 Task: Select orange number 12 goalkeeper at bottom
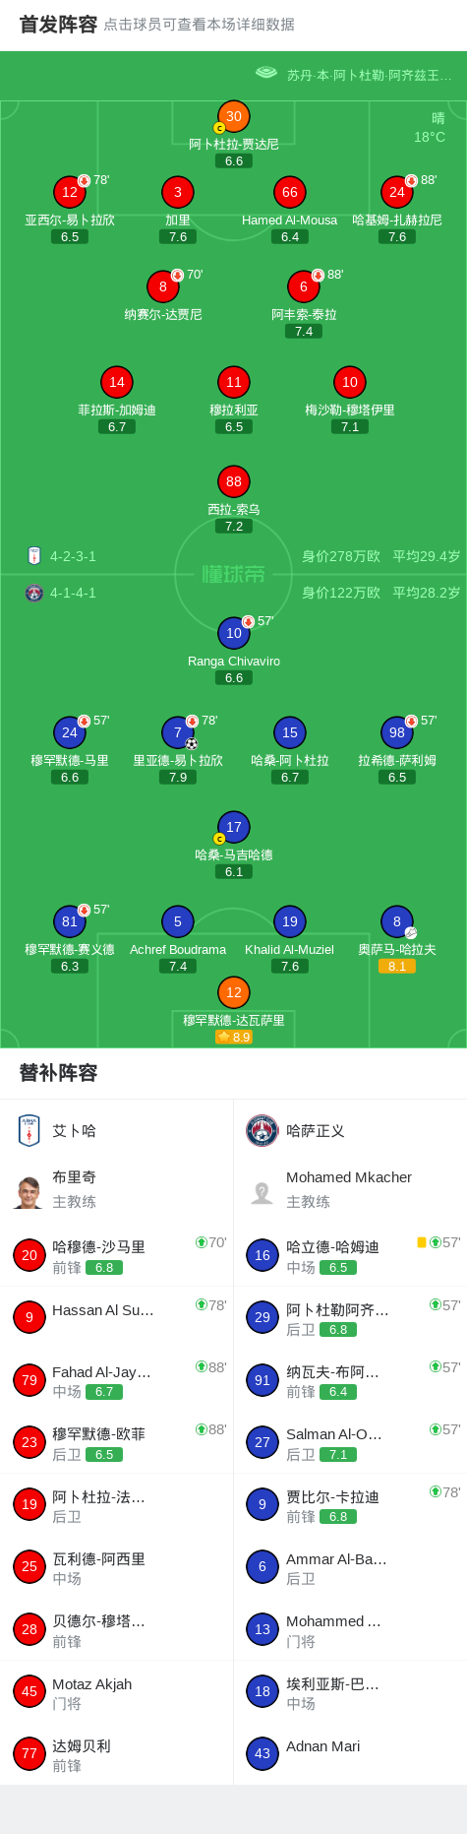(233, 992)
